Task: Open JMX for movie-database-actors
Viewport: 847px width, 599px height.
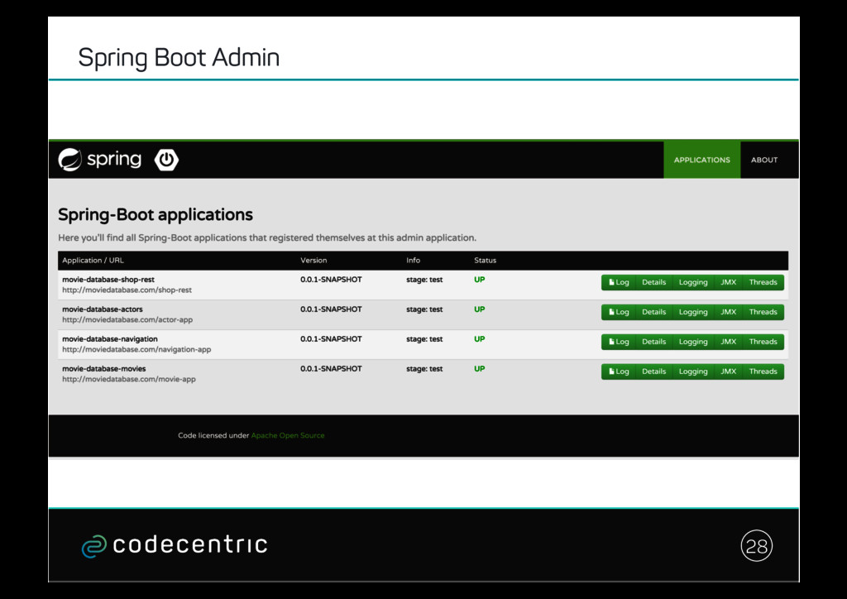Action: [728, 312]
